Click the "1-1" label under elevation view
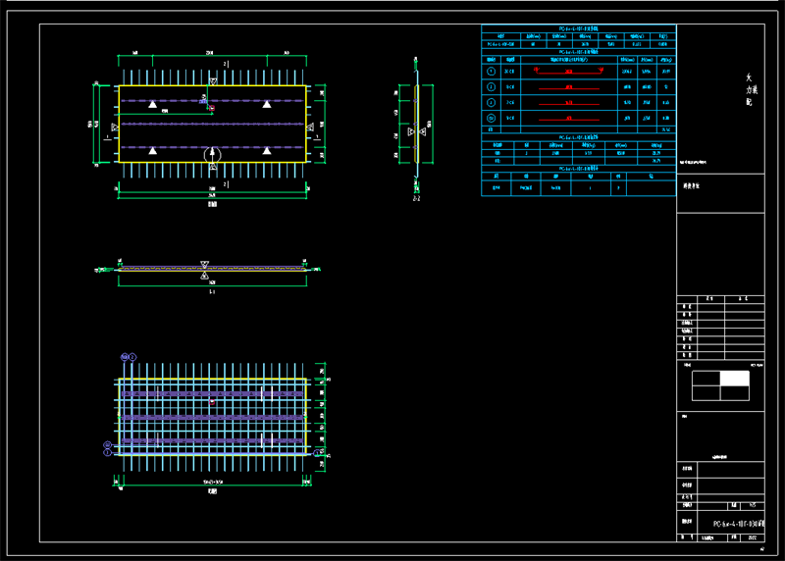The height and width of the screenshot is (561, 785). (212, 291)
